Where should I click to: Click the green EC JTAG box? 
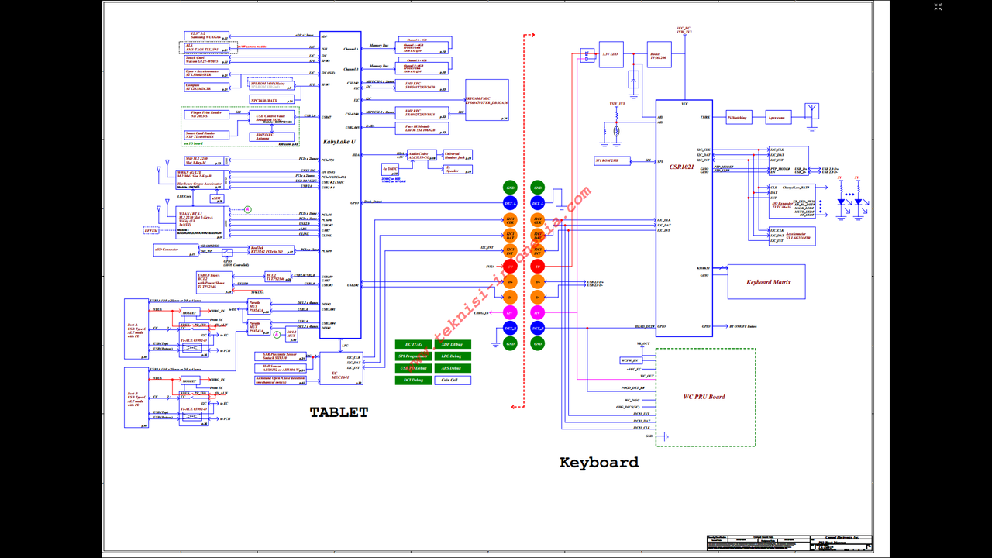click(413, 344)
